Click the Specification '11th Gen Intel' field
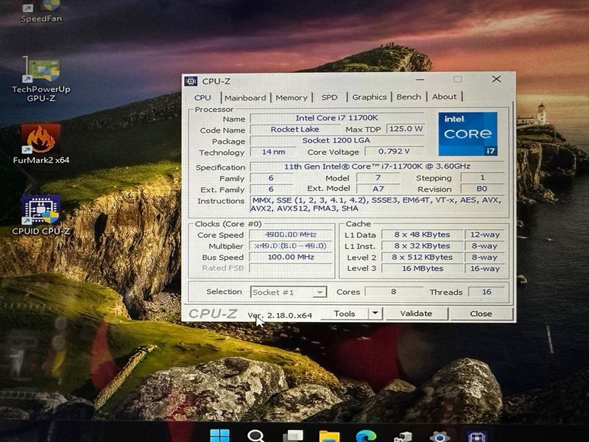The height and width of the screenshot is (442, 589). pyautogui.click(x=377, y=166)
